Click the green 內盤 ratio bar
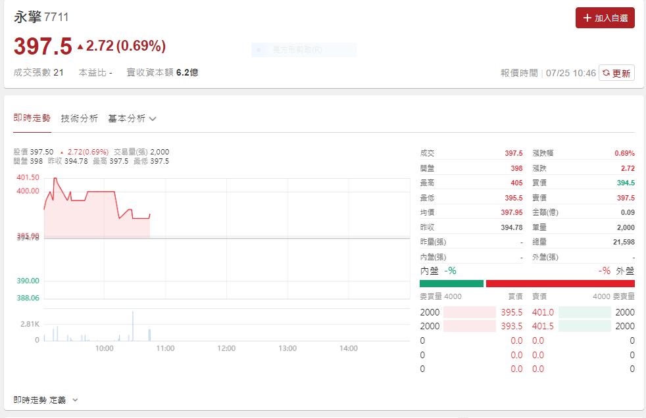The image size is (646, 418). [451, 283]
